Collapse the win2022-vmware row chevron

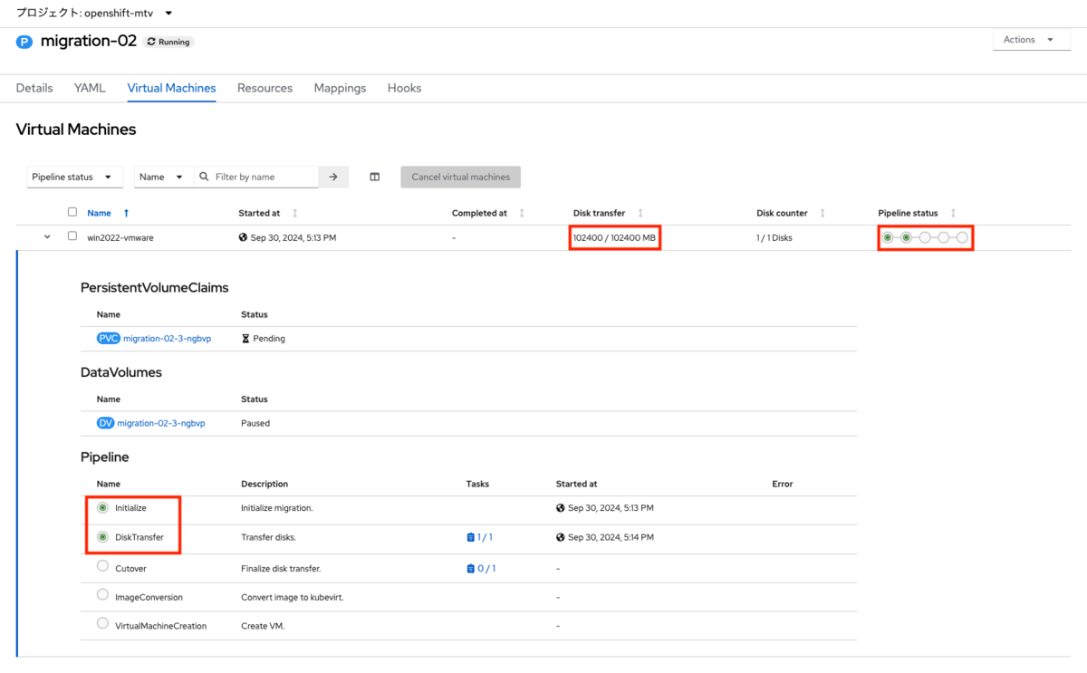click(47, 236)
